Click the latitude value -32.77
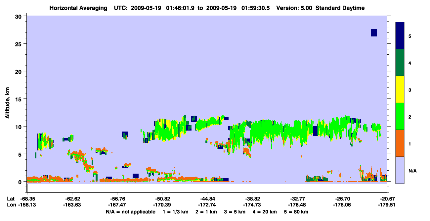The width and height of the screenshot is (430, 221). coord(297,199)
